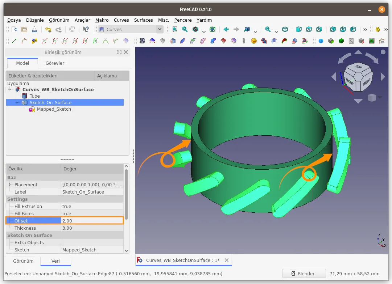Screen dimensions: 392x284
Task: Select the editable spline curve icon
Action: (x=24, y=41)
